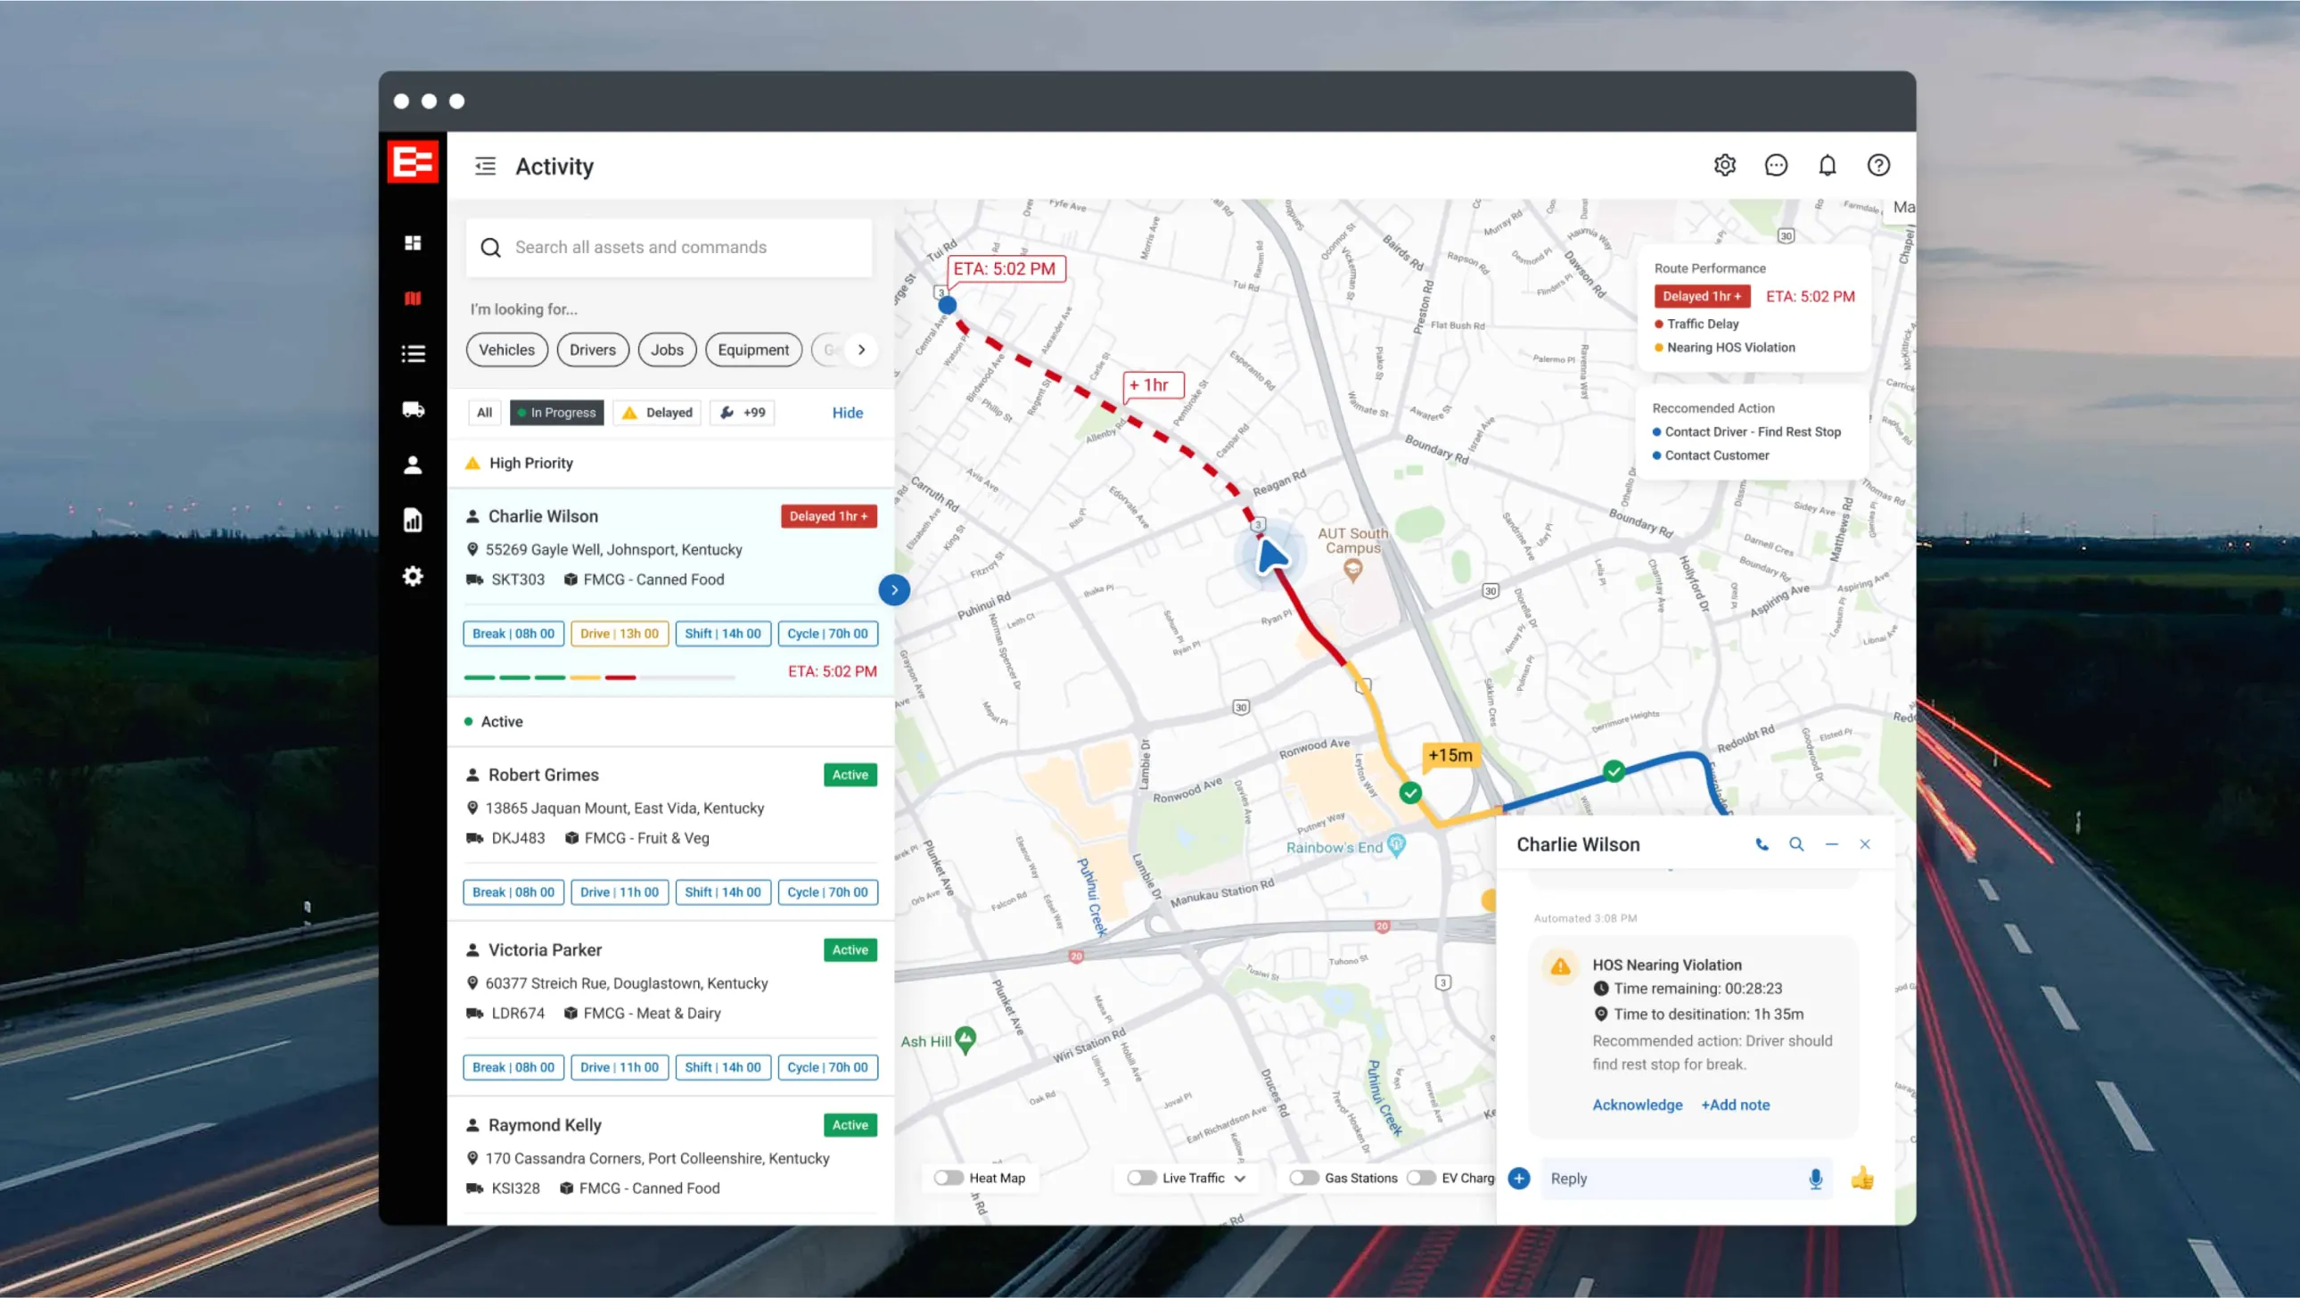Viewport: 2300px width, 1298px height.
Task: Click the Delayed 1hr + badge on Charlie Wilson card
Action: click(828, 516)
